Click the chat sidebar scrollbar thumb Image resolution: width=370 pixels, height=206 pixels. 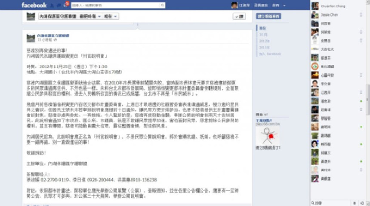tap(368, 100)
